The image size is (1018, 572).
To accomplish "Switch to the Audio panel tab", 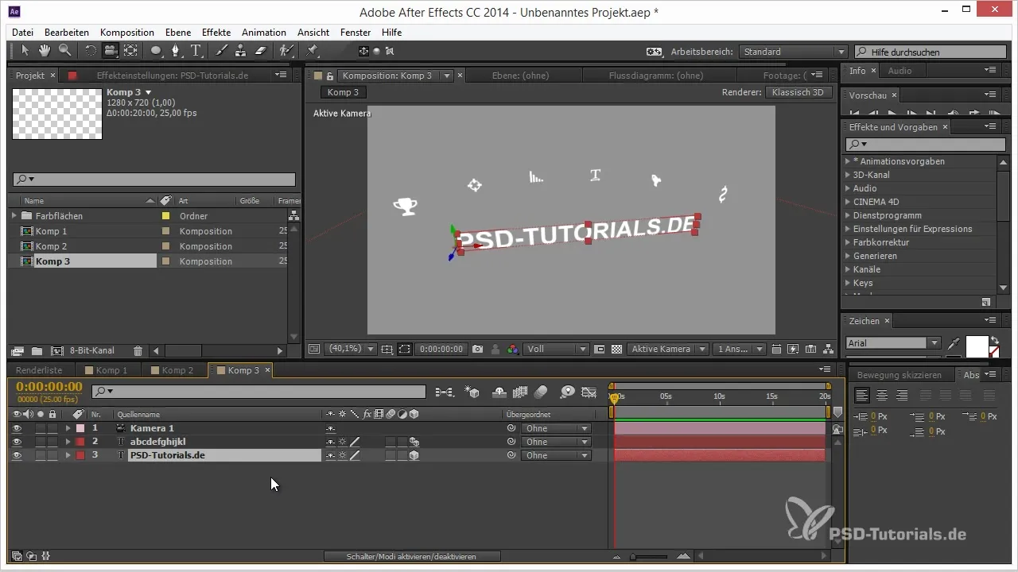I will 899,71.
